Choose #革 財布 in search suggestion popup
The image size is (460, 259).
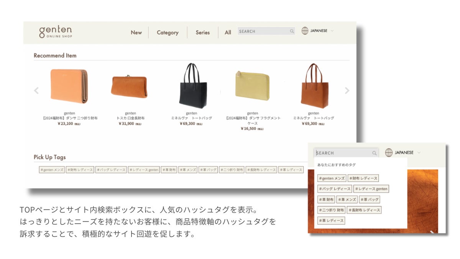(326, 200)
